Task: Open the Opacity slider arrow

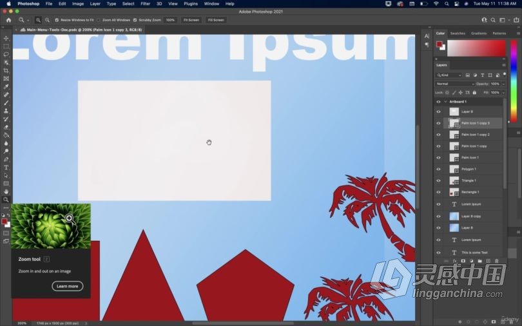Action: pyautogui.click(x=503, y=84)
